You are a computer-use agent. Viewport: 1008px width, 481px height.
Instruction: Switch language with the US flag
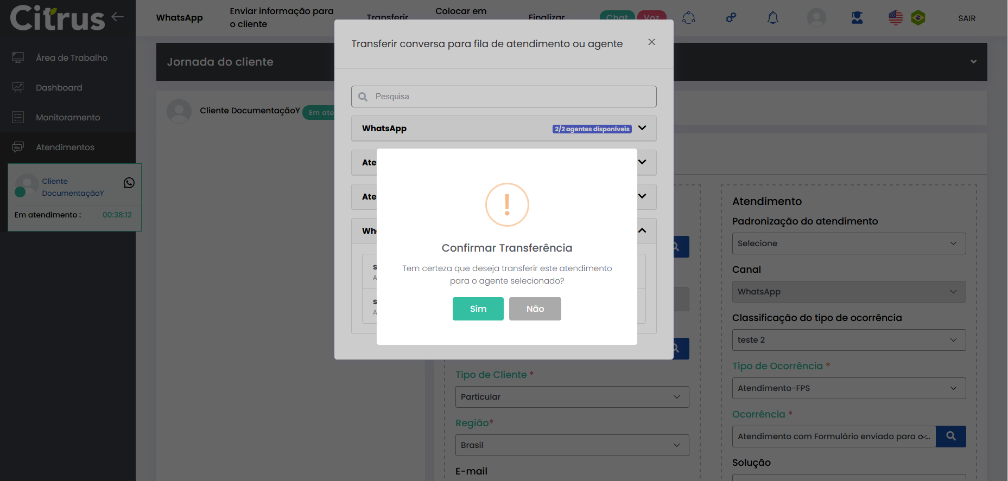click(x=895, y=18)
